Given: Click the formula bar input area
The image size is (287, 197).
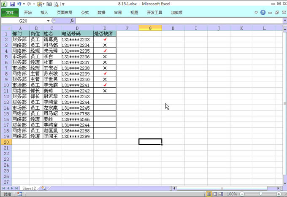Looking at the screenshot, I should [x=179, y=21].
